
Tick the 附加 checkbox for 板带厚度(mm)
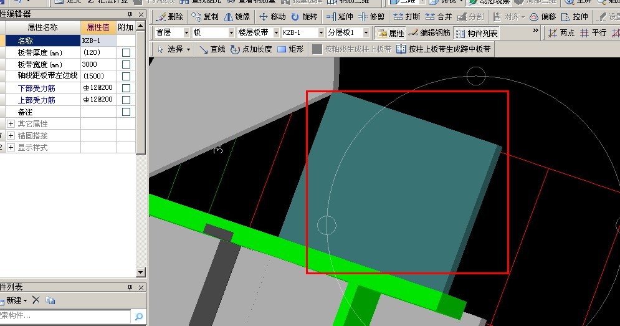coord(126,52)
